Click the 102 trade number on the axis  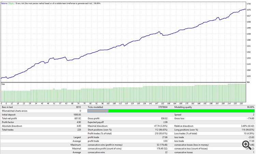point(108,103)
